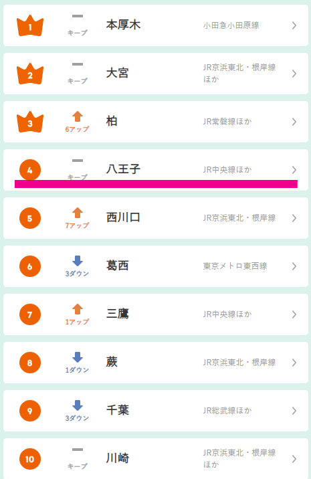
Task: Click 東京メトロ東西線 line label
Action: pyautogui.click(x=235, y=266)
